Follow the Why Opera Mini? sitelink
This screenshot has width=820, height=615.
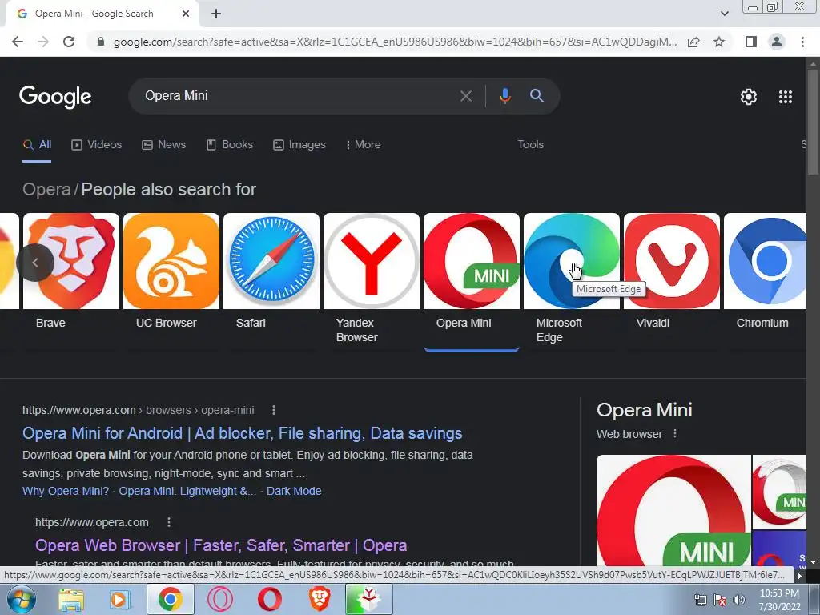pyautogui.click(x=66, y=491)
